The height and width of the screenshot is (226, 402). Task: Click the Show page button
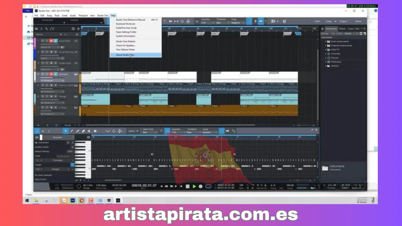(x=358, y=21)
